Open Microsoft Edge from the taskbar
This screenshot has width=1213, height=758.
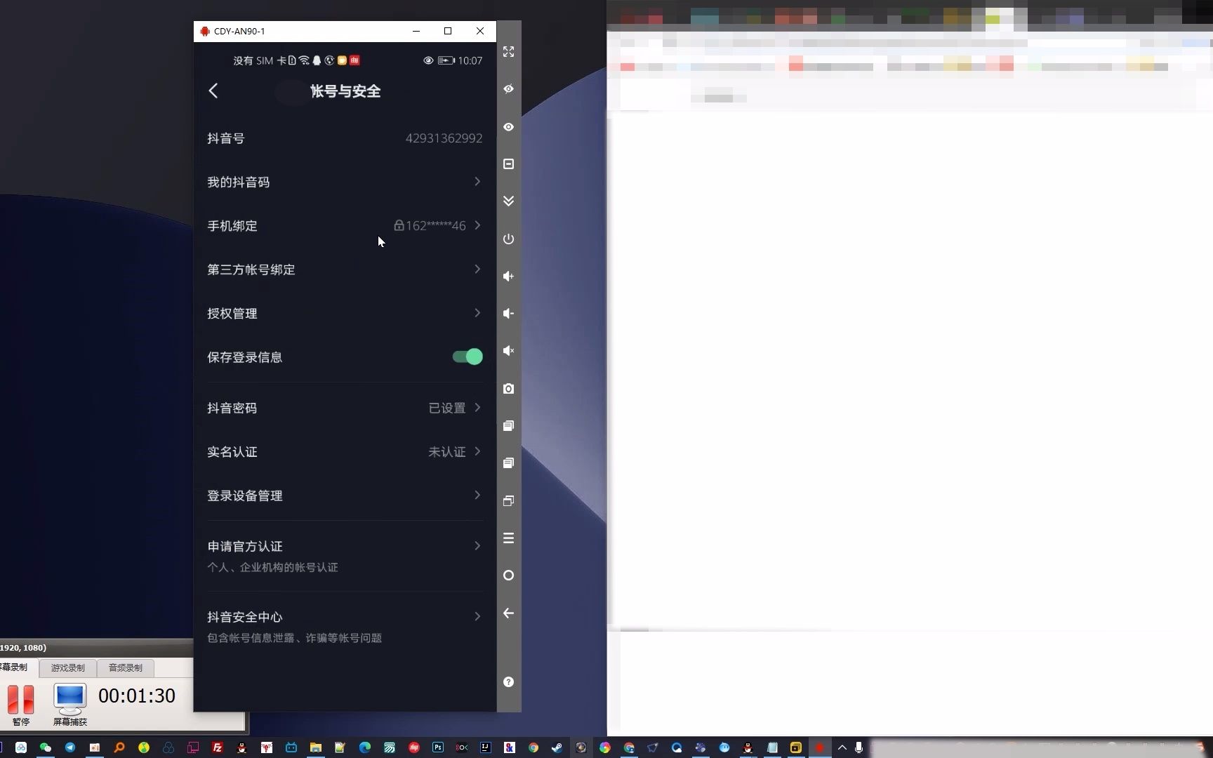tap(365, 747)
